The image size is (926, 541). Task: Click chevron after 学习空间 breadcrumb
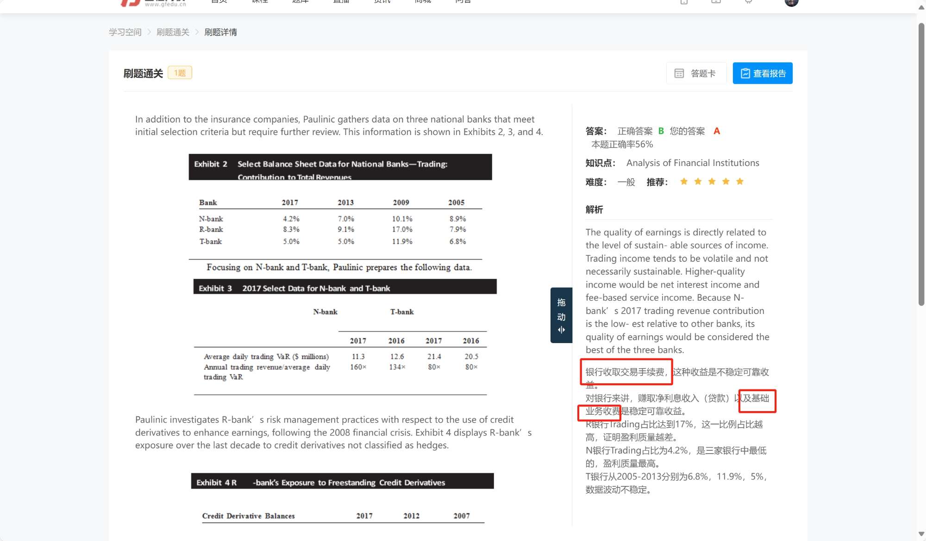tap(149, 32)
